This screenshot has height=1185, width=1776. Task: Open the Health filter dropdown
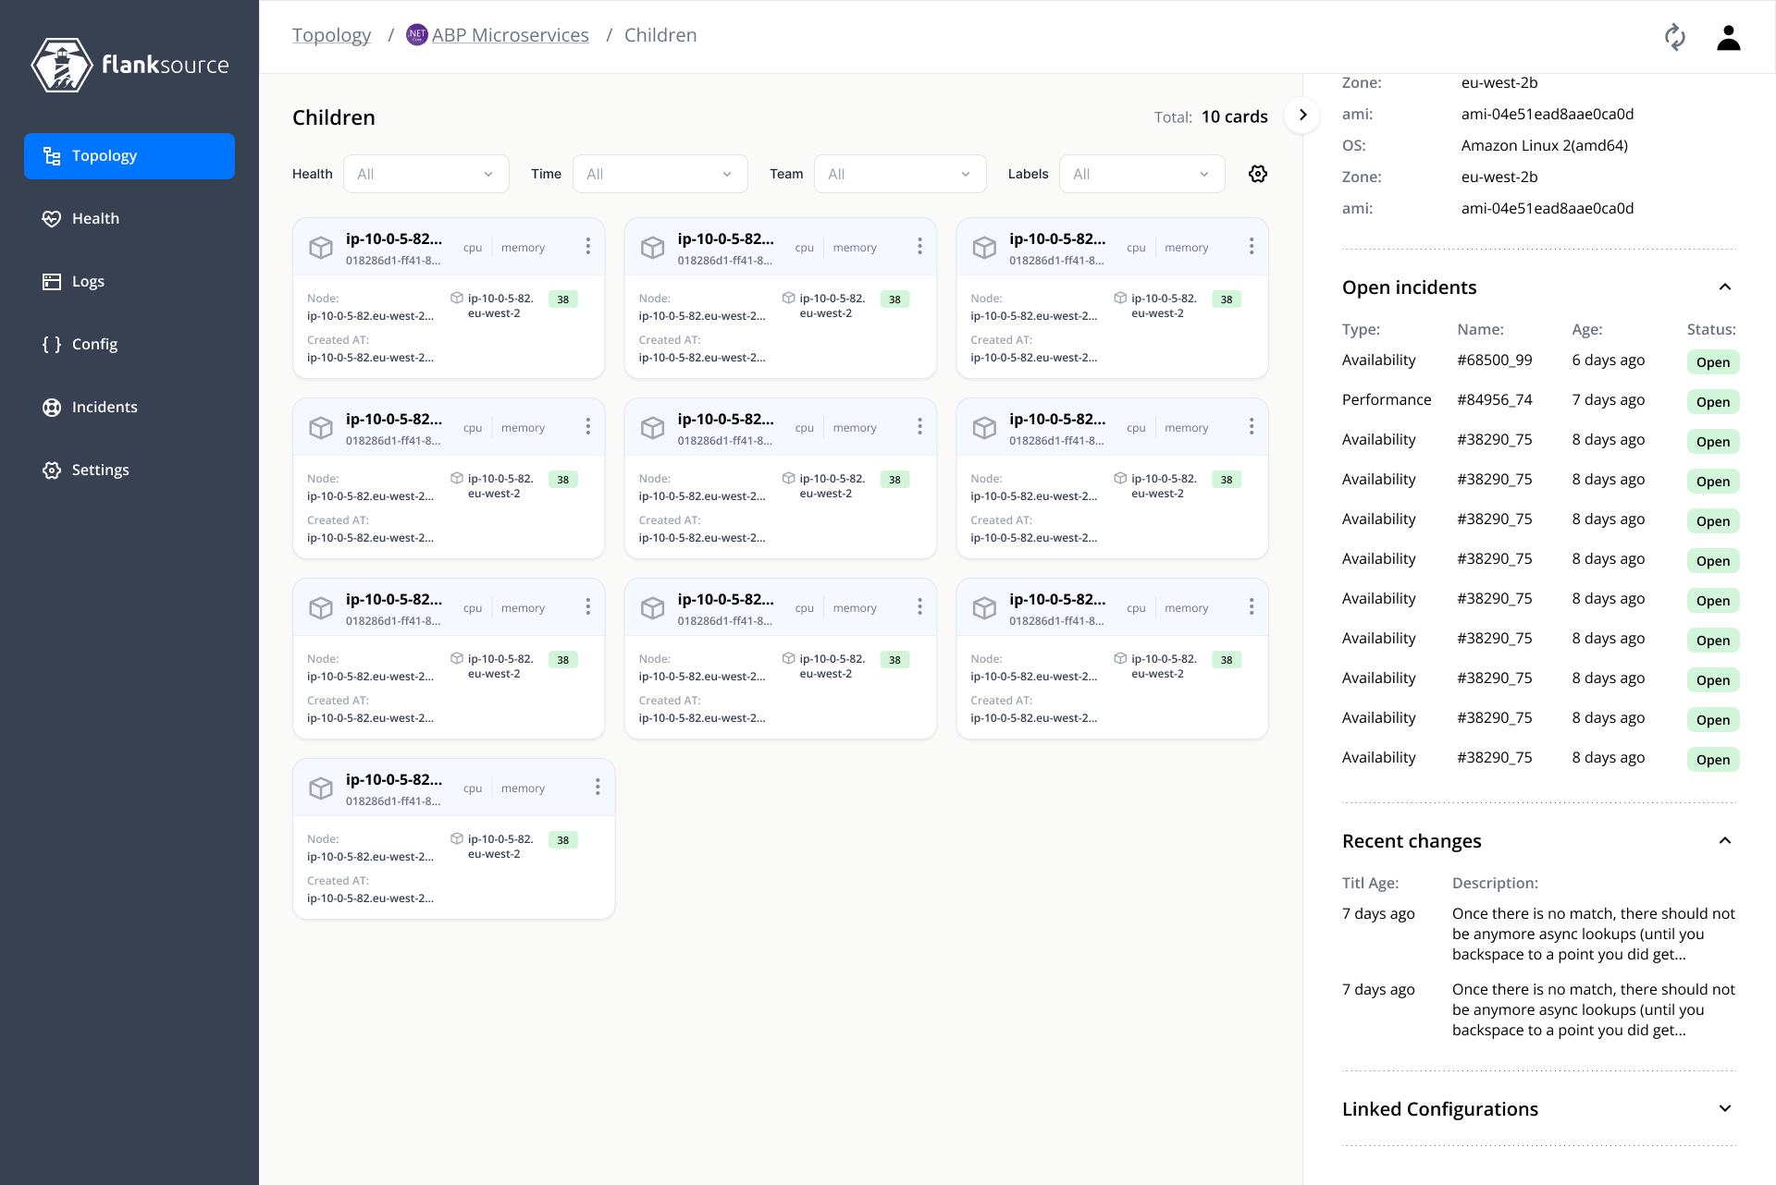[425, 173]
